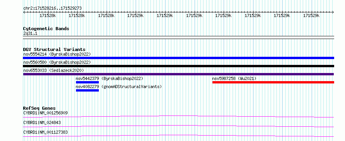This screenshot has height=141, width=345.
Task: Open variant nsv5442379 (ByrskaBishop2022) label
Action: [x=109, y=78]
